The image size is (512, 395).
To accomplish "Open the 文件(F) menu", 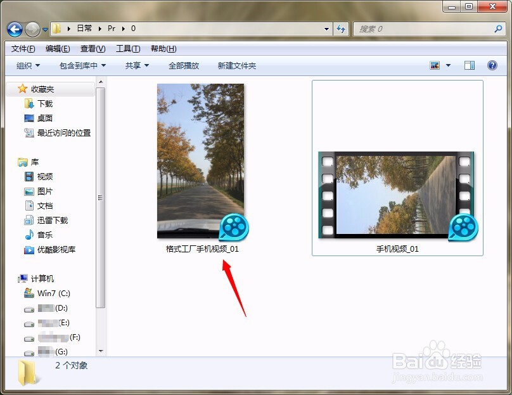I will coord(23,49).
